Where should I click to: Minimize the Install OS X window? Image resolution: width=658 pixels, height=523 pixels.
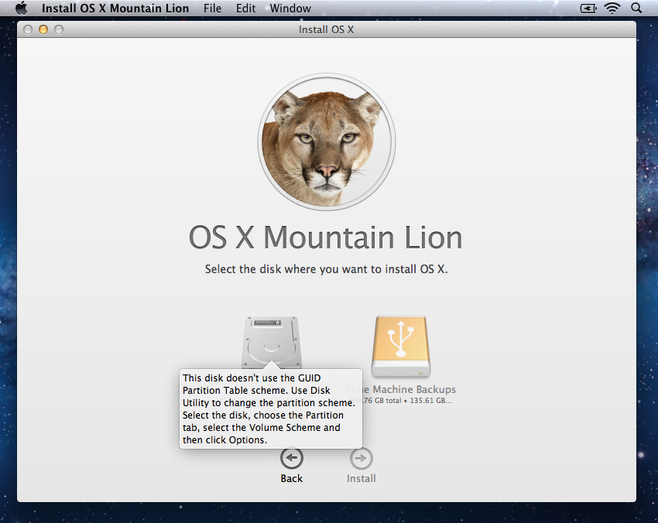[43, 29]
